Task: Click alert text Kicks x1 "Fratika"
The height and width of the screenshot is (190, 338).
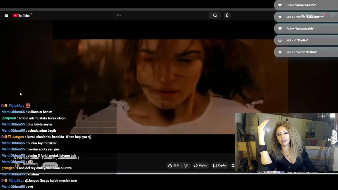Action: tap(297, 40)
